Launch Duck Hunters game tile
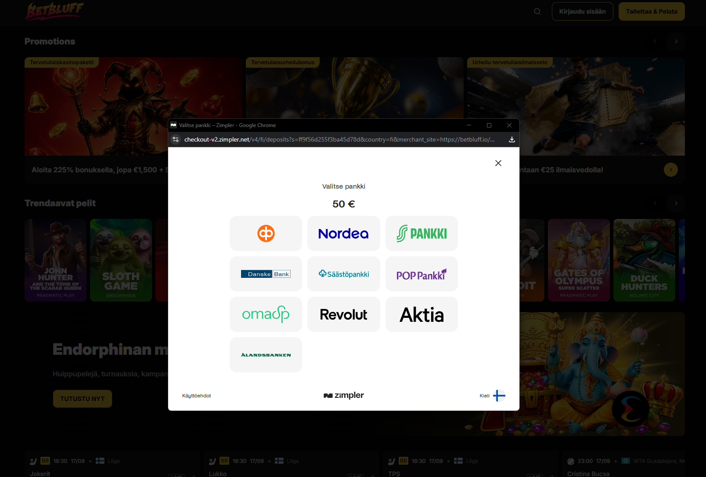The width and height of the screenshot is (706, 477). (644, 260)
